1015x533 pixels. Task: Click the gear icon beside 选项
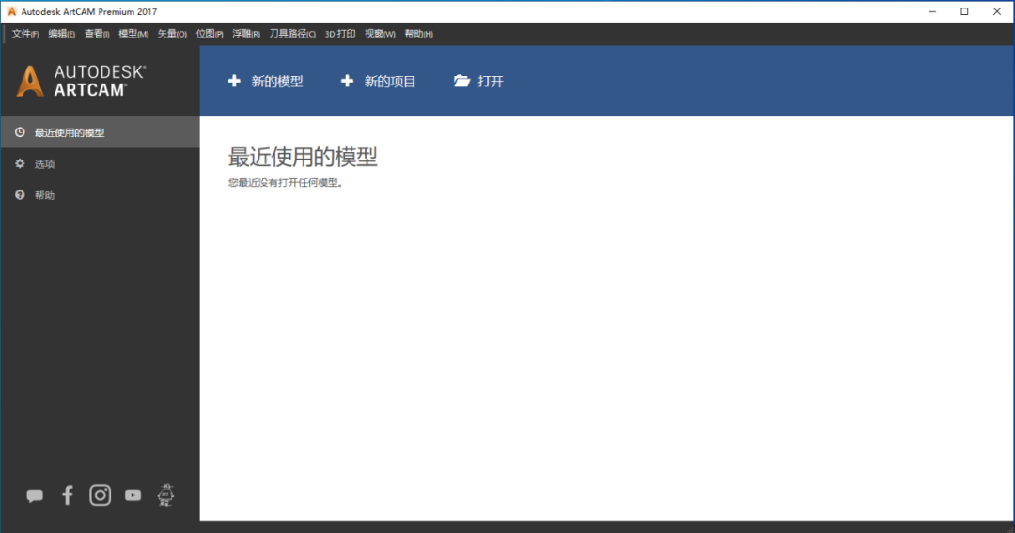20,164
